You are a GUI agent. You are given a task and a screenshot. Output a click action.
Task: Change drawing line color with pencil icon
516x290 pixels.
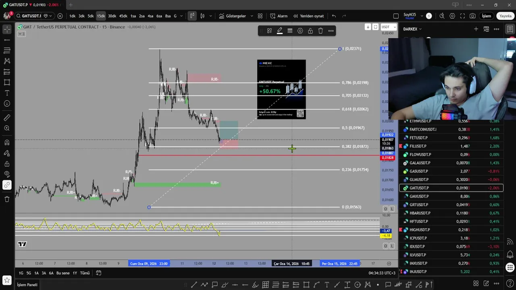tap(279, 31)
